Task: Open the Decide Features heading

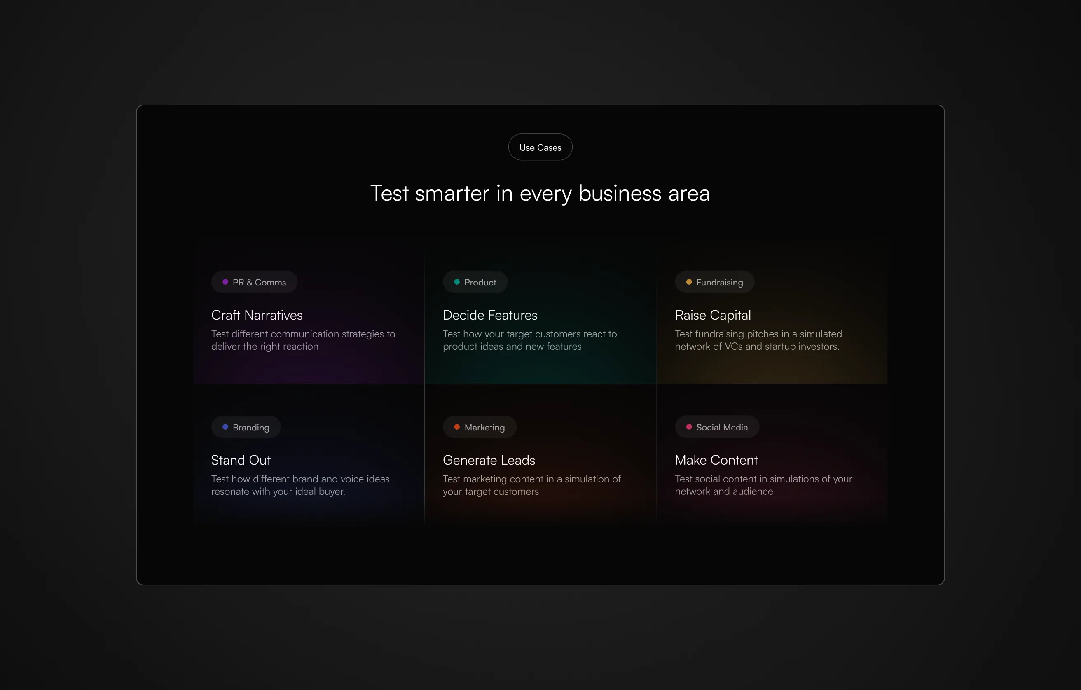Action: (490, 315)
